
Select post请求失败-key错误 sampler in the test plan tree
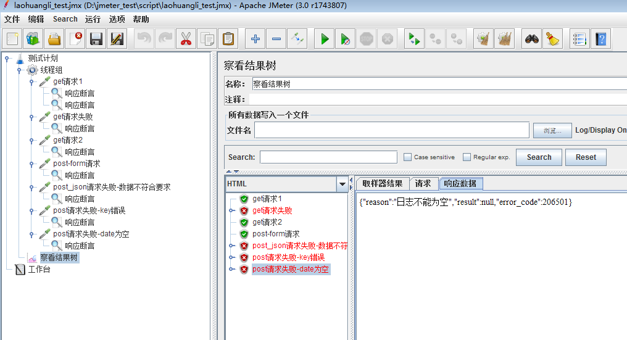(x=89, y=211)
